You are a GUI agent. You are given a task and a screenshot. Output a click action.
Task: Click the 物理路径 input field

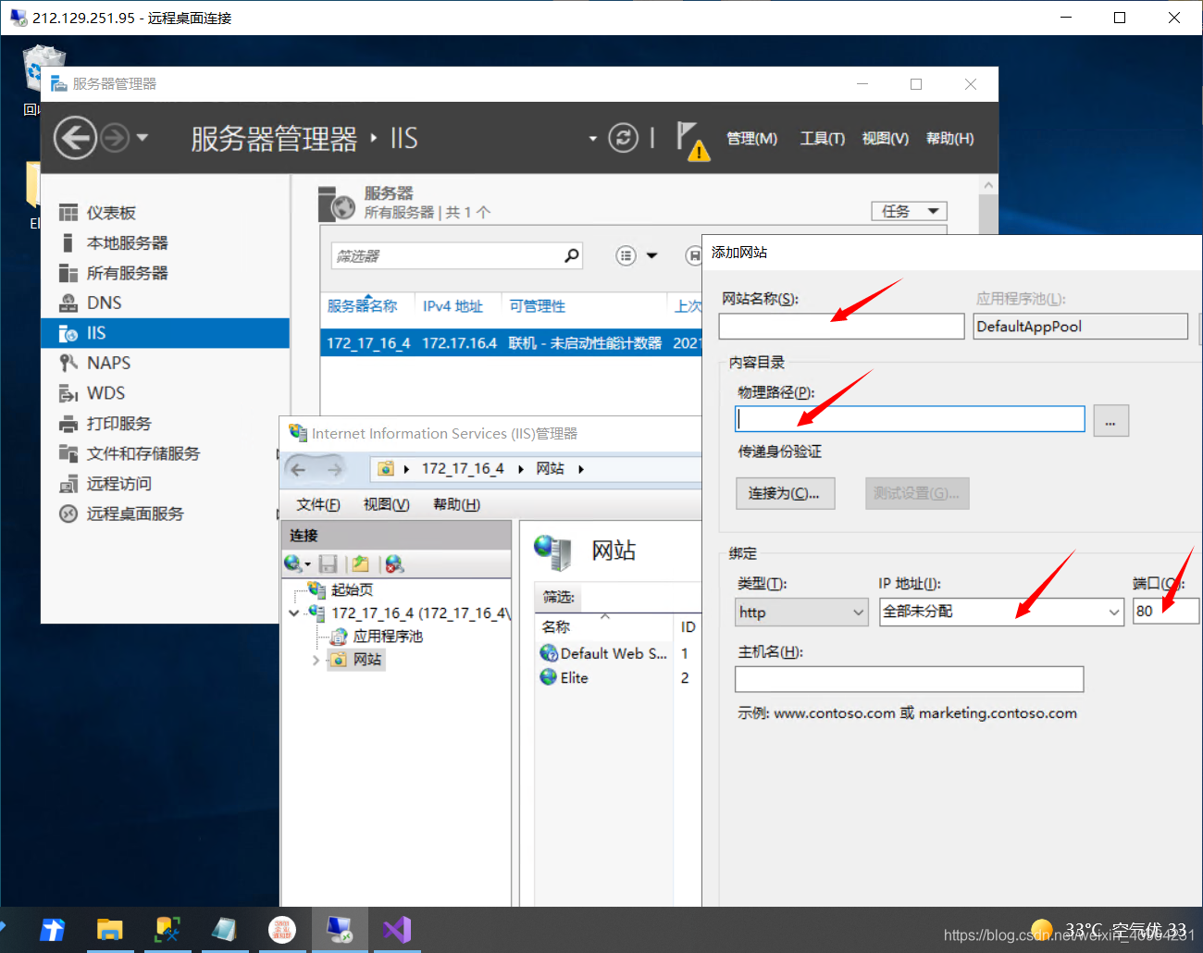[910, 419]
